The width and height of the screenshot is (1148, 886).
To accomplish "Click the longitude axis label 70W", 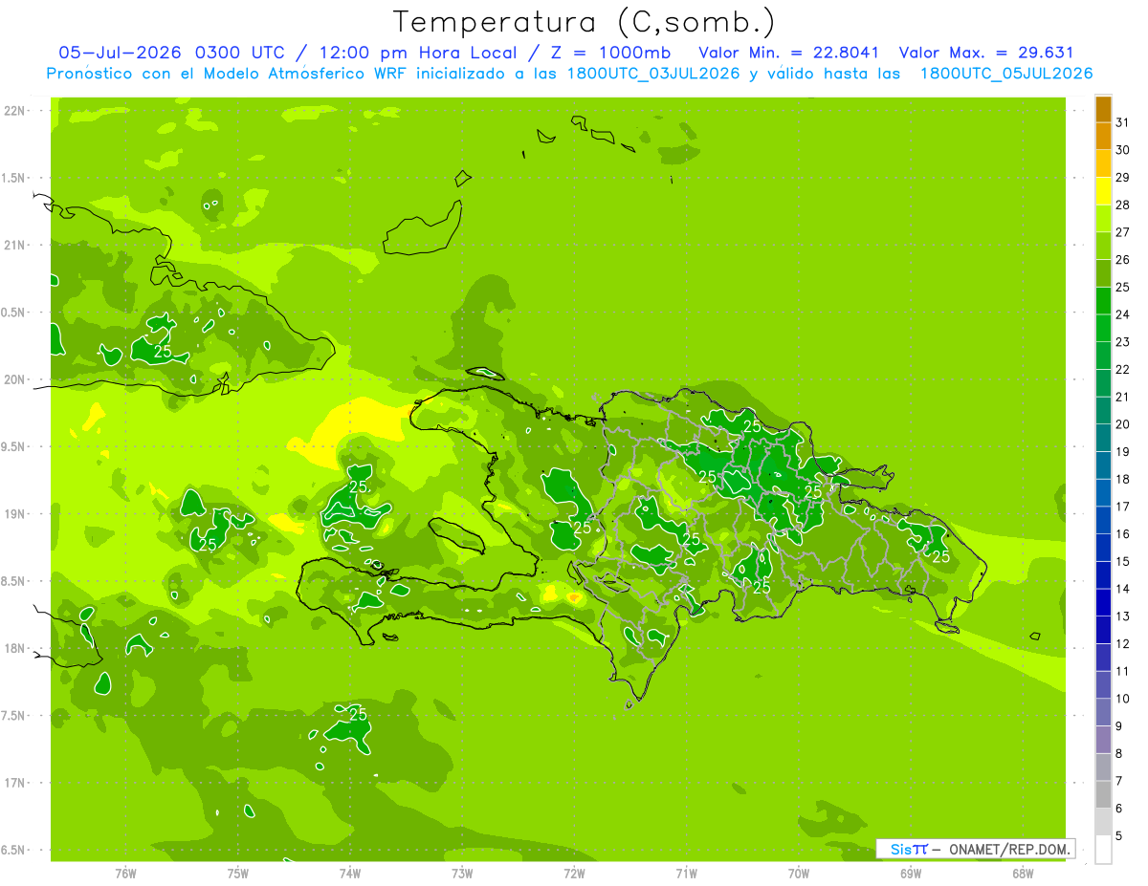I will tap(799, 873).
